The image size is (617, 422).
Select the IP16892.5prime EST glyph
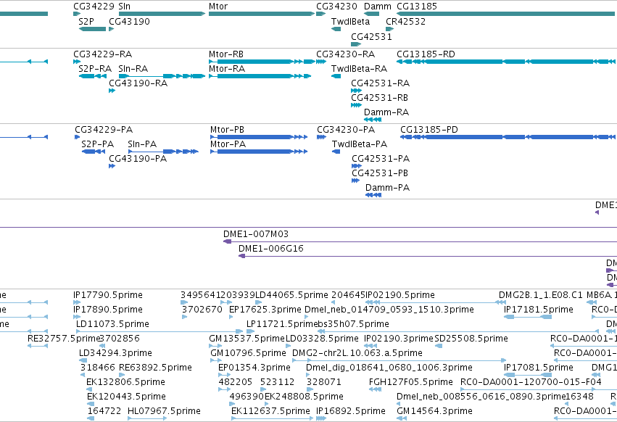[x=321, y=418]
